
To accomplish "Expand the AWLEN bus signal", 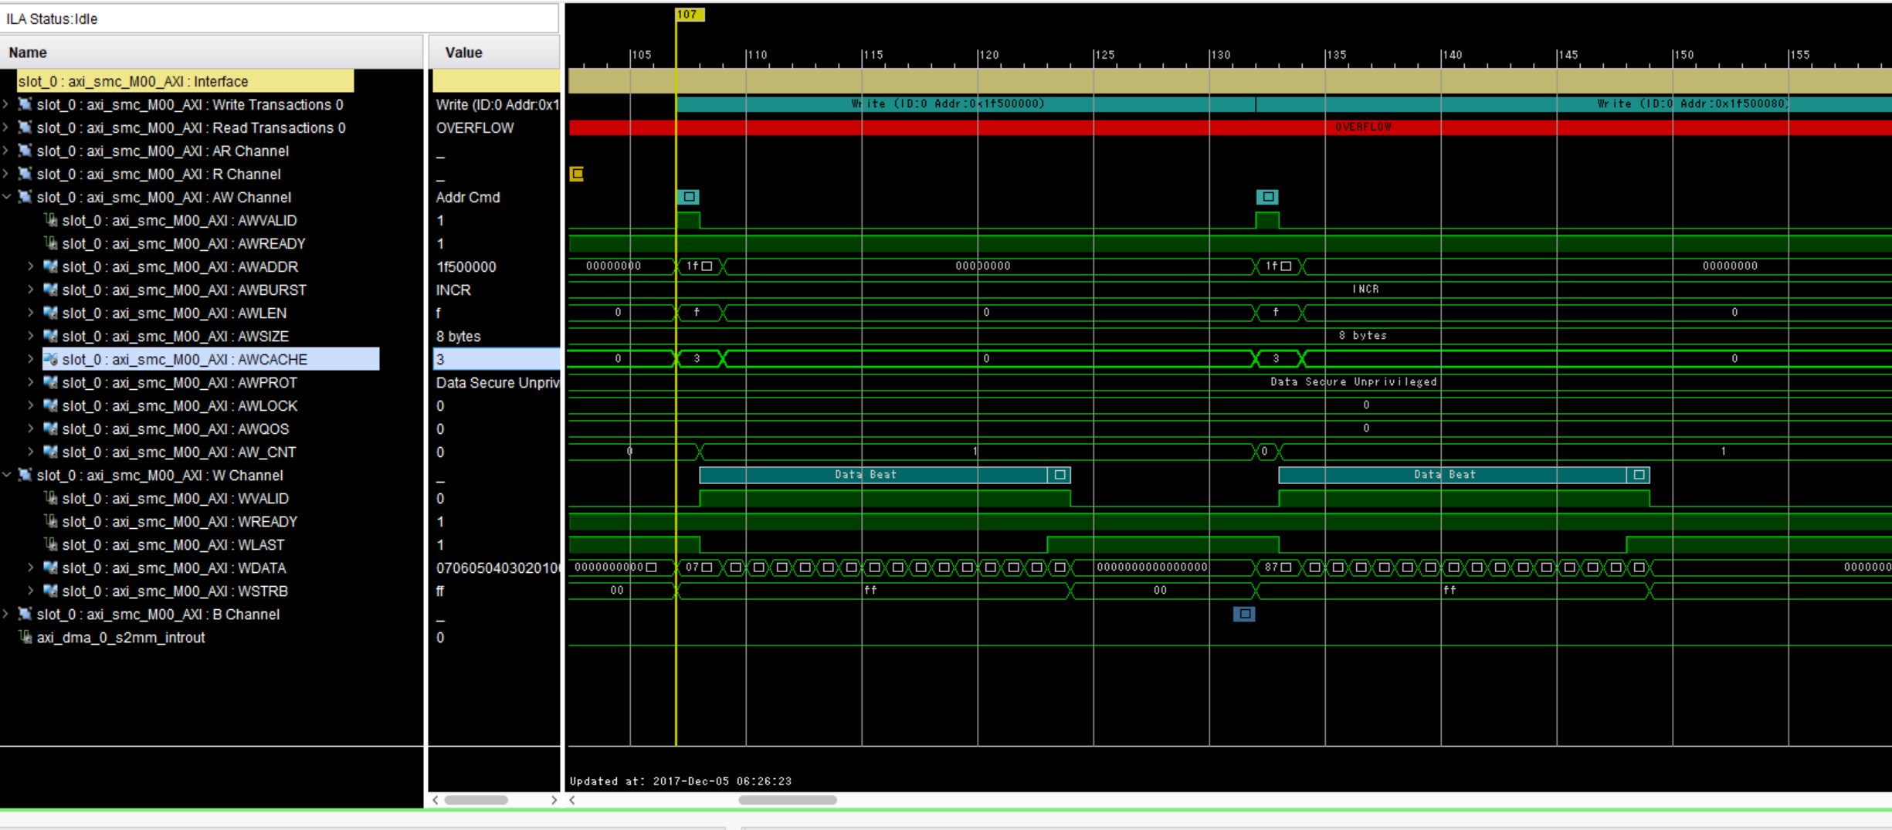I will pos(31,313).
